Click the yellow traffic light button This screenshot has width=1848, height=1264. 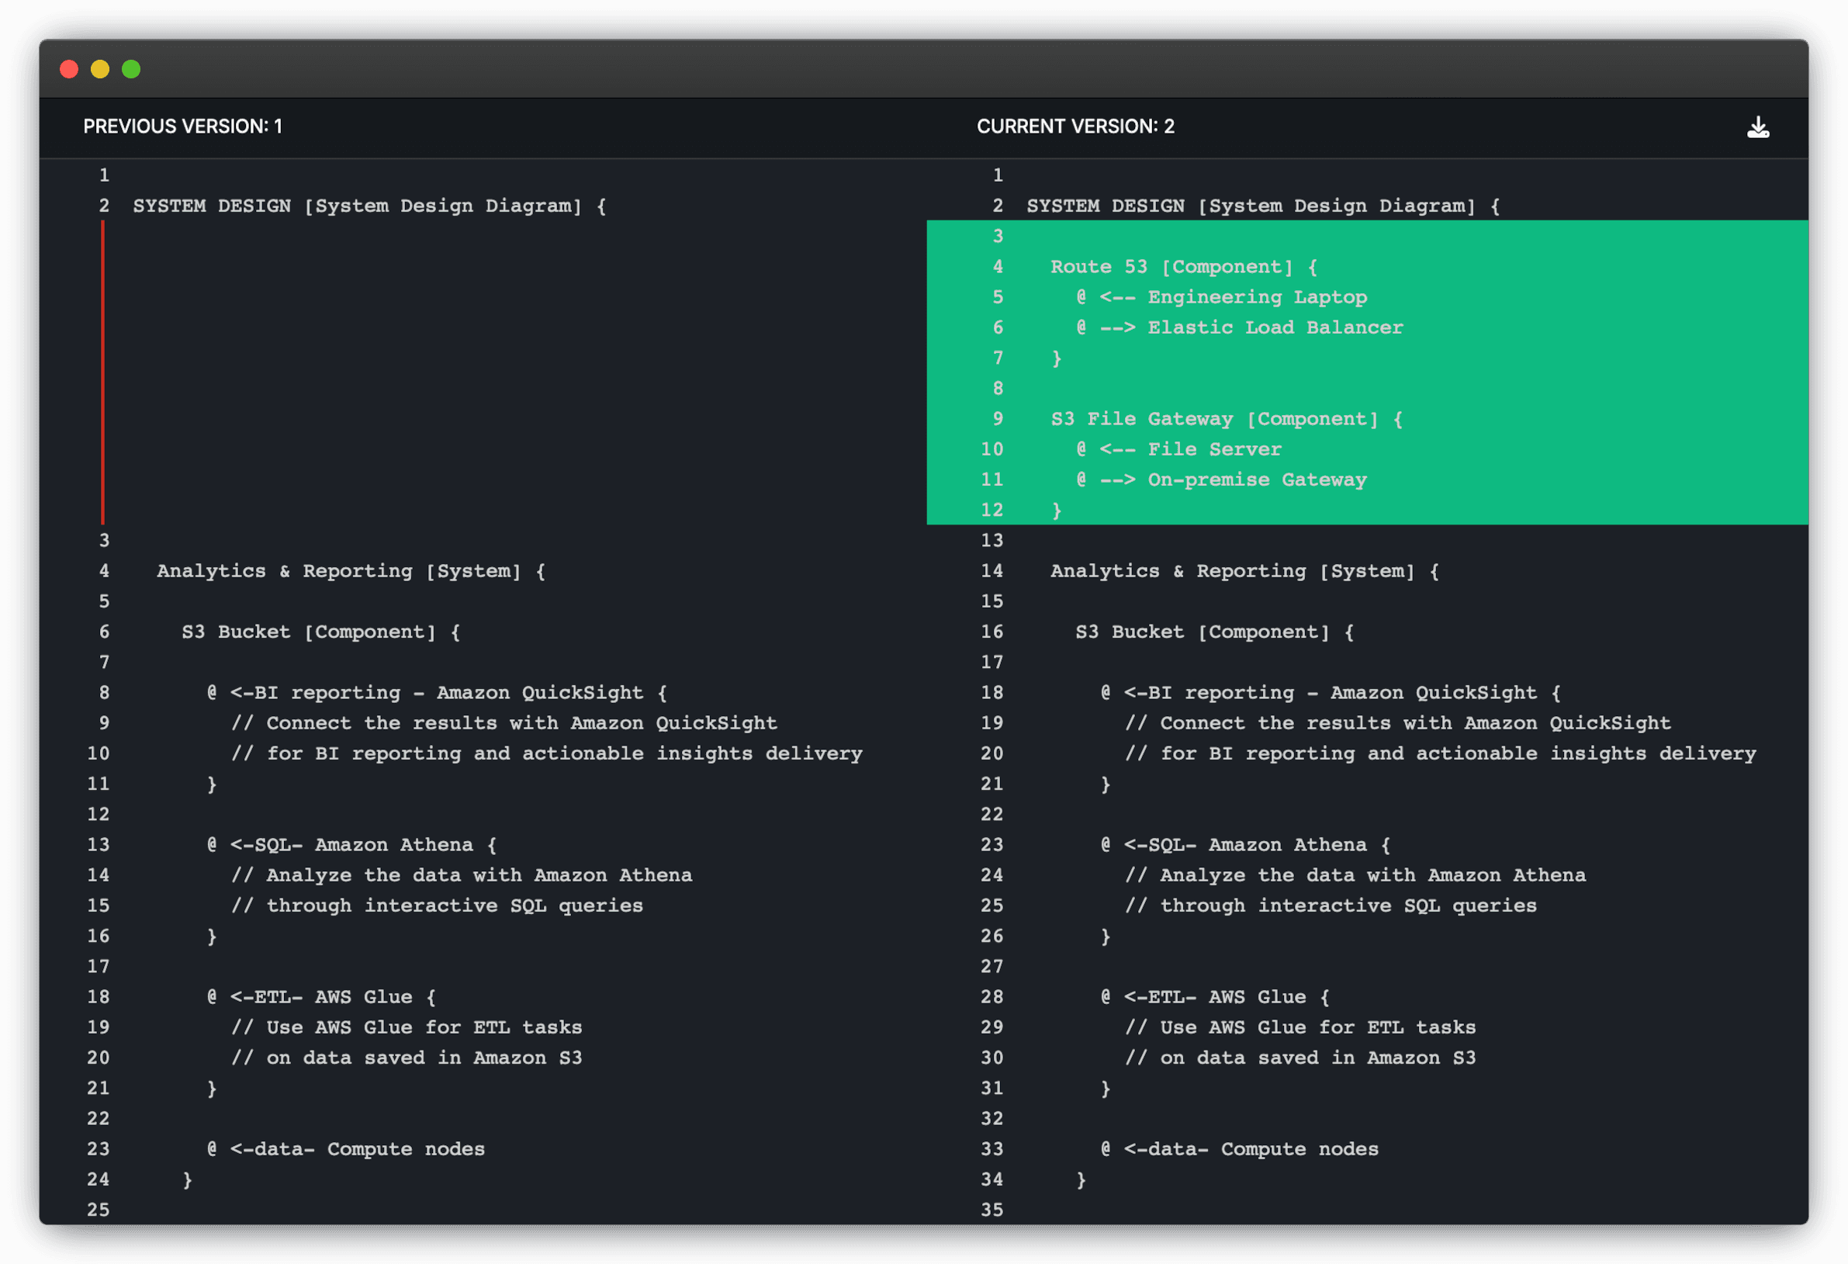99,69
